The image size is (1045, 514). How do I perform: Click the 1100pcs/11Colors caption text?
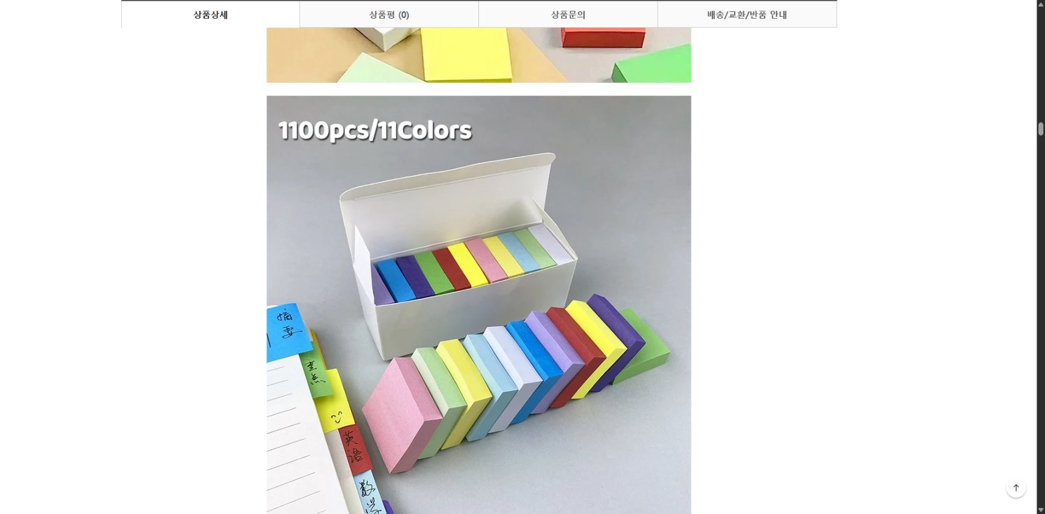[375, 130]
